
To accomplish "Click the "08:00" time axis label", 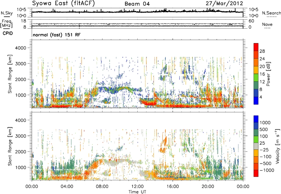I will (x=102, y=187).
